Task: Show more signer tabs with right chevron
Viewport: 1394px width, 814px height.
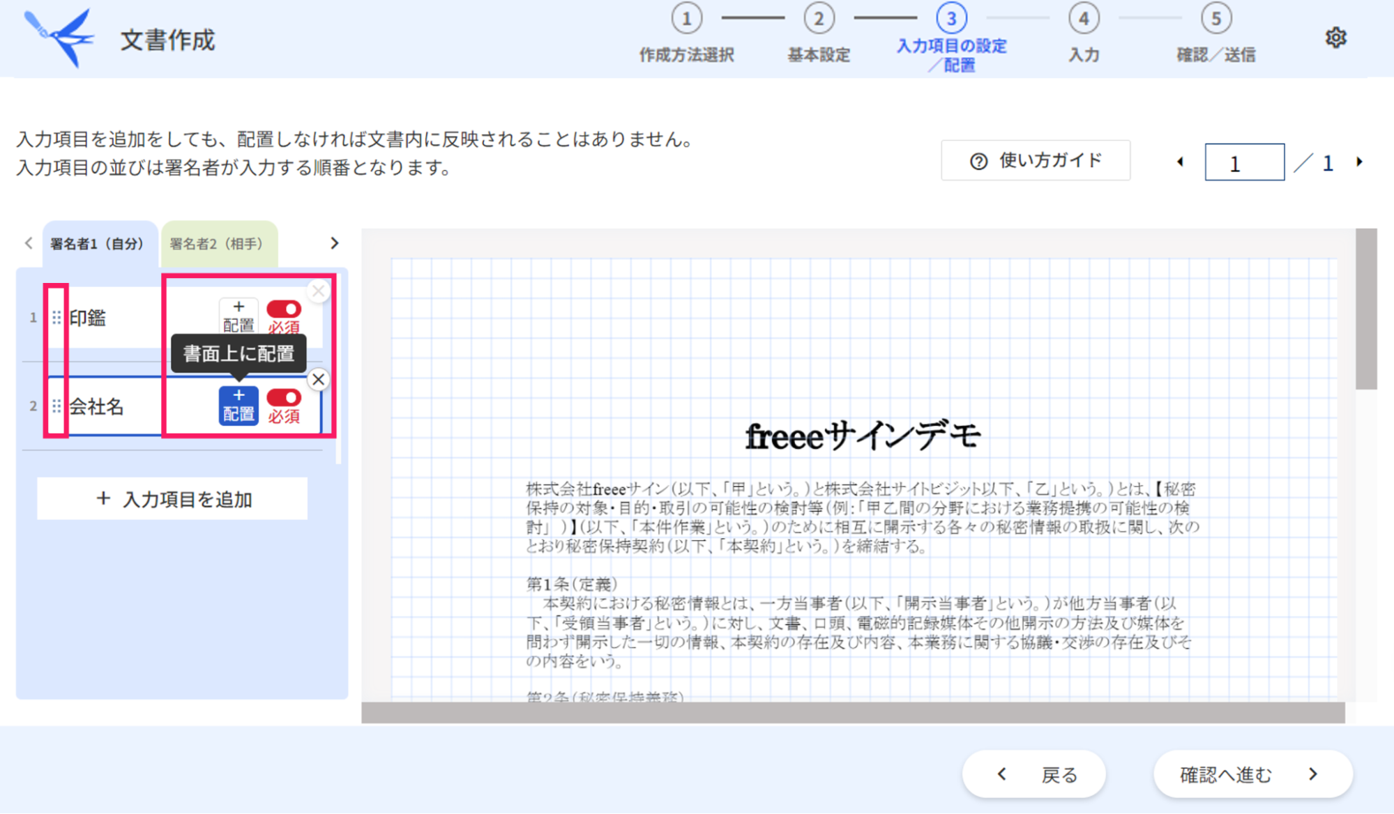Action: pos(335,243)
